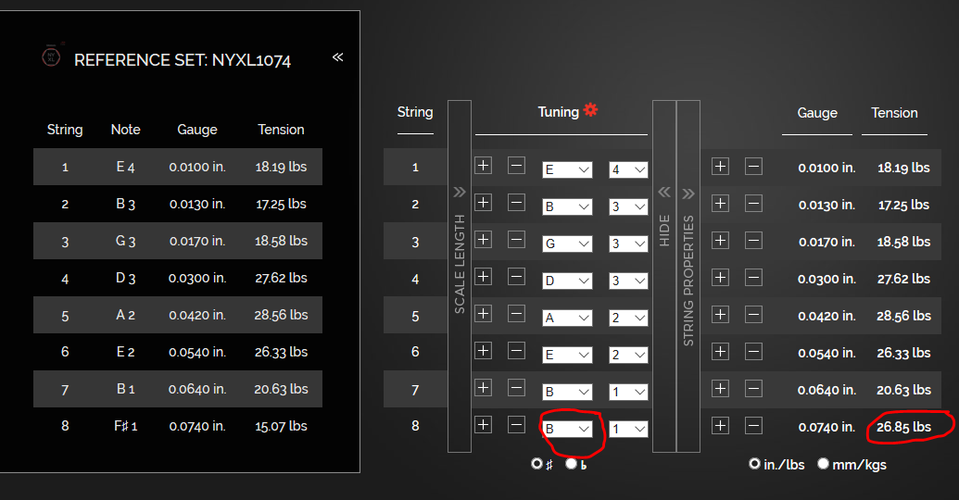Lower tuning pitch for string 7
The height and width of the screenshot is (500, 959).
[516, 388]
